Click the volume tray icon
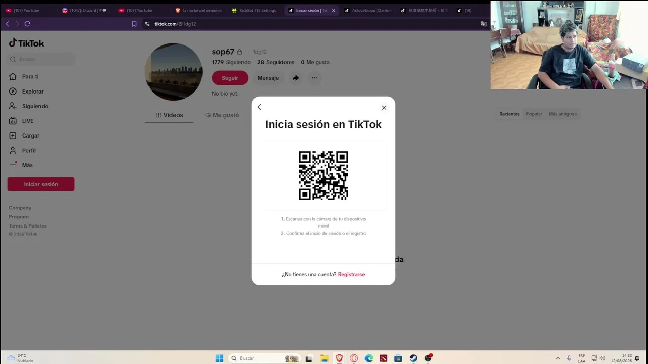Viewport: 648px width, 364px height. [x=602, y=358]
